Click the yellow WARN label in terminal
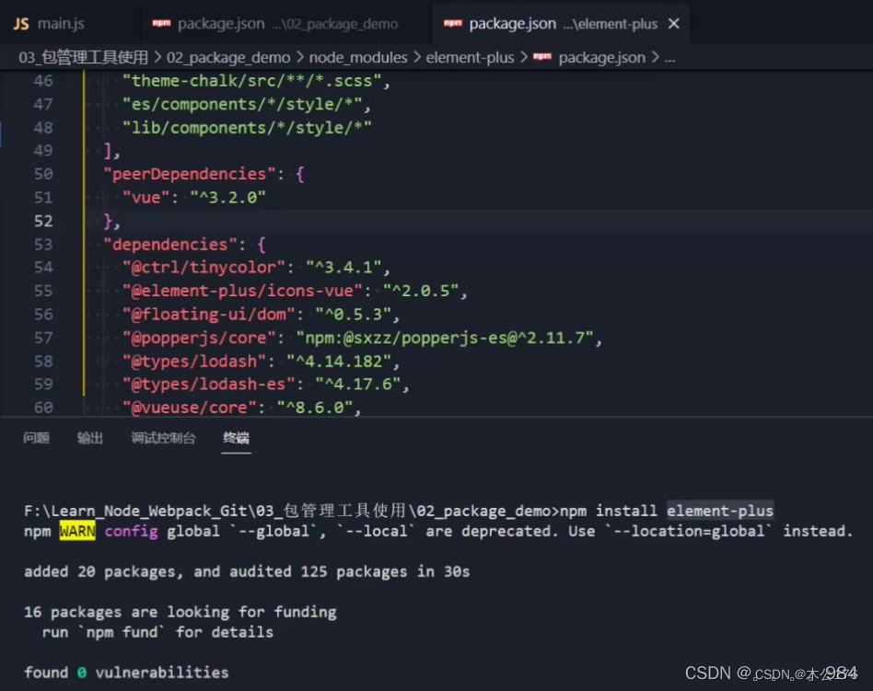Screen dimensions: 873x691 (77, 531)
